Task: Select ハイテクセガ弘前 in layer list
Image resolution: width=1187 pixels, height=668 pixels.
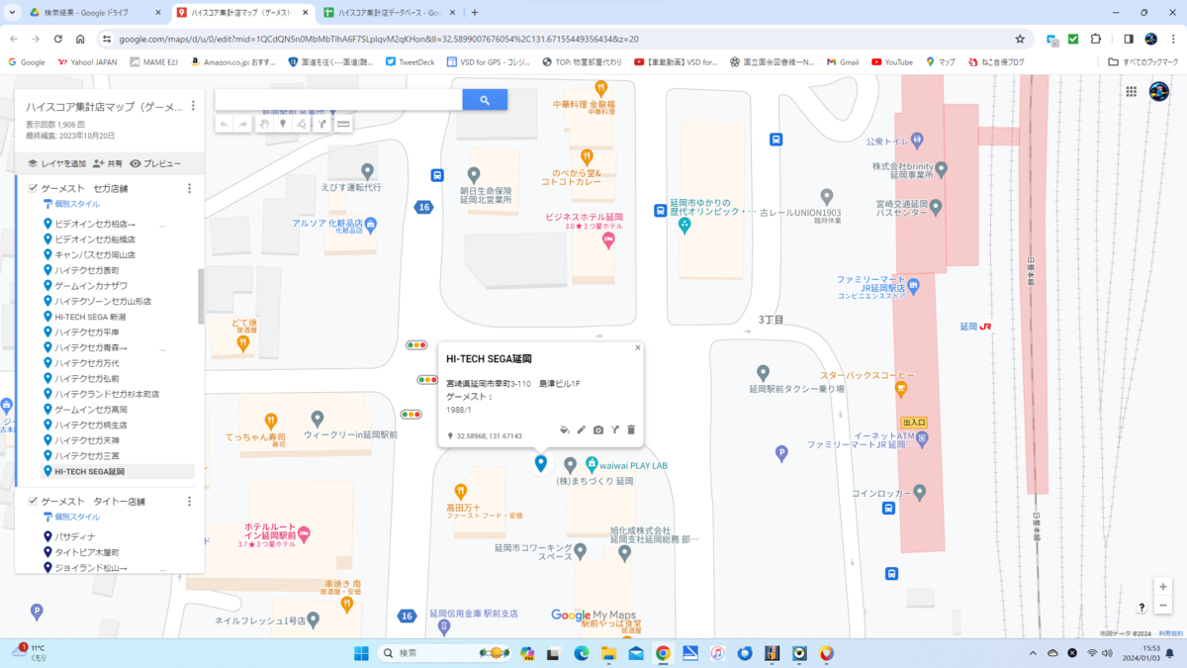Action: click(87, 378)
